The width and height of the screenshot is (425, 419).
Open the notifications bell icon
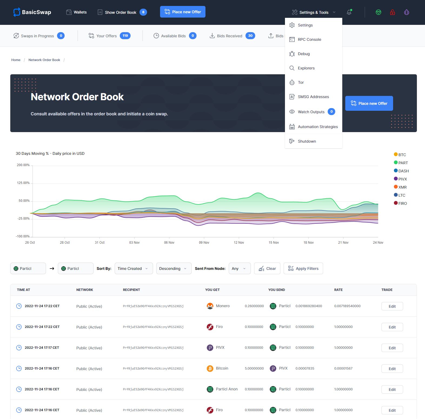[x=349, y=12]
